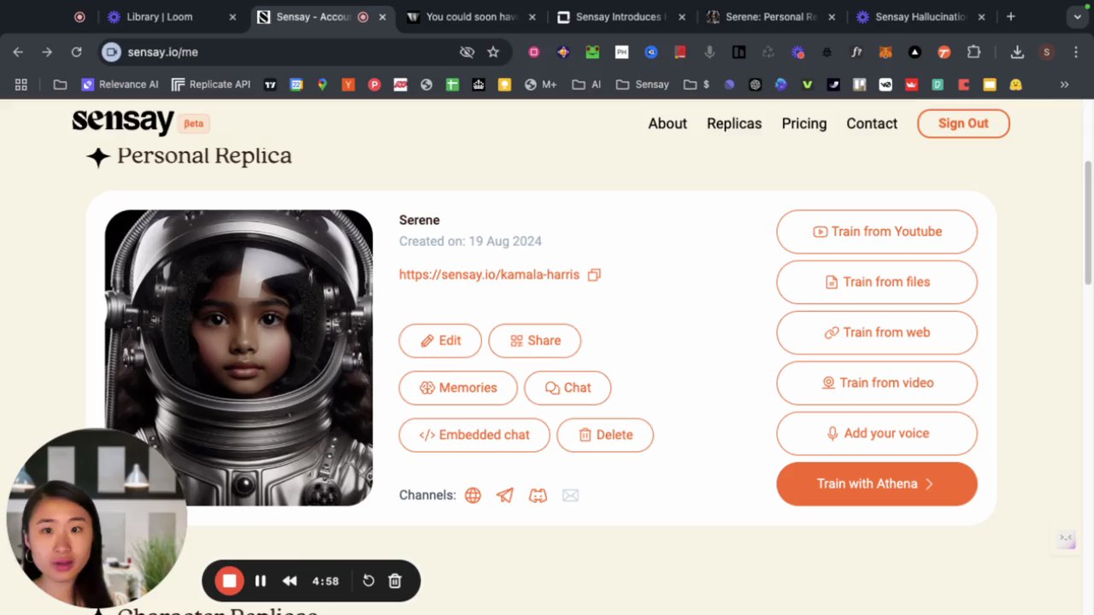Open the M+ bookmark

coord(540,85)
